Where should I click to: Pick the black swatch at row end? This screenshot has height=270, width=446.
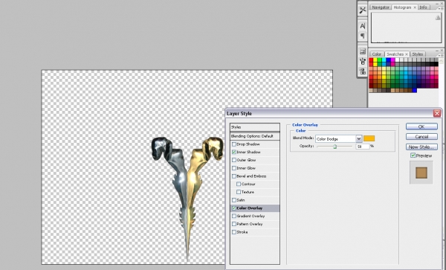436,64
